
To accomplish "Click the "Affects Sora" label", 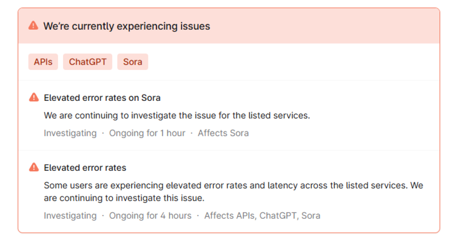I will coord(223,133).
